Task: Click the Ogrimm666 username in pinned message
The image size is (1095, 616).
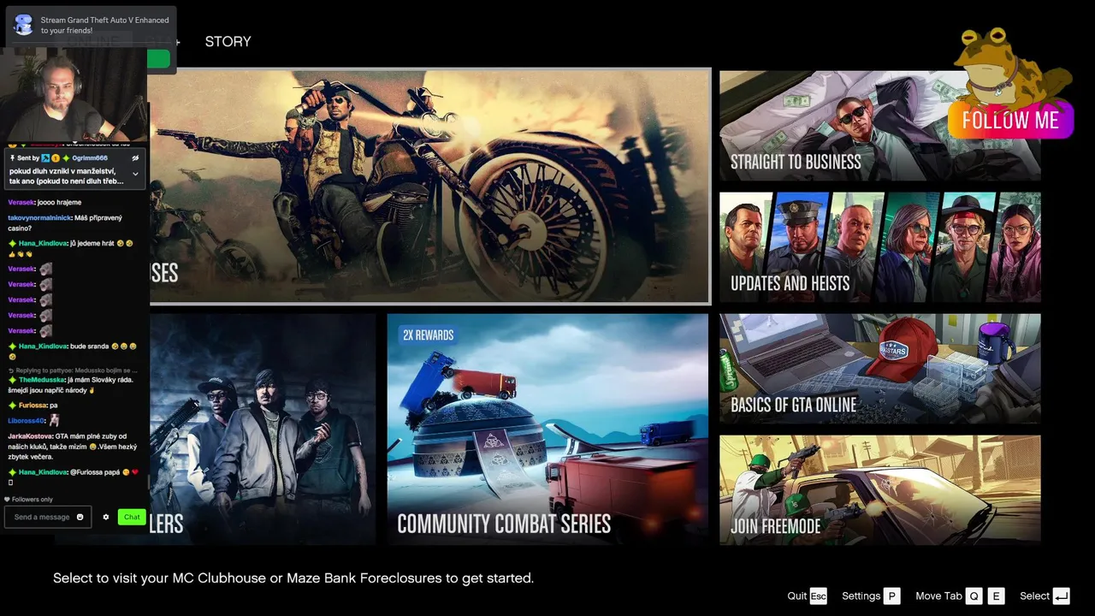Action: [90, 158]
